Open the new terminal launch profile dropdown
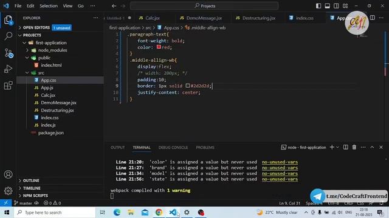This screenshot has width=389, height=218. click(337, 147)
